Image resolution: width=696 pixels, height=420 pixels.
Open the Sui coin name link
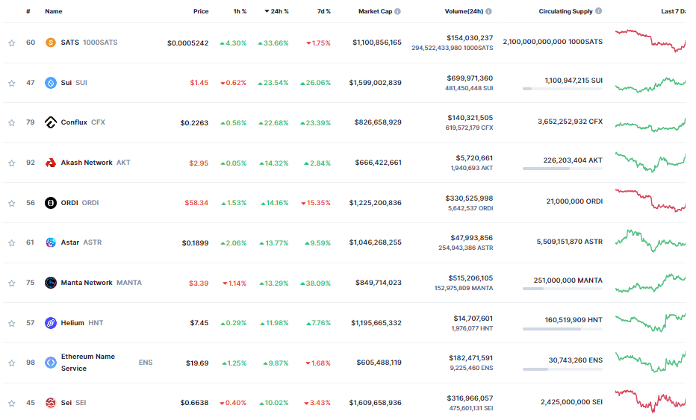66,83
